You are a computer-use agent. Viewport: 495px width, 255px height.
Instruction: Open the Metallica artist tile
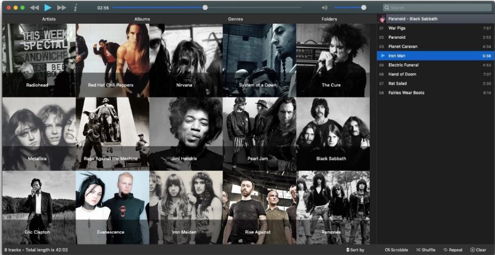point(39,134)
